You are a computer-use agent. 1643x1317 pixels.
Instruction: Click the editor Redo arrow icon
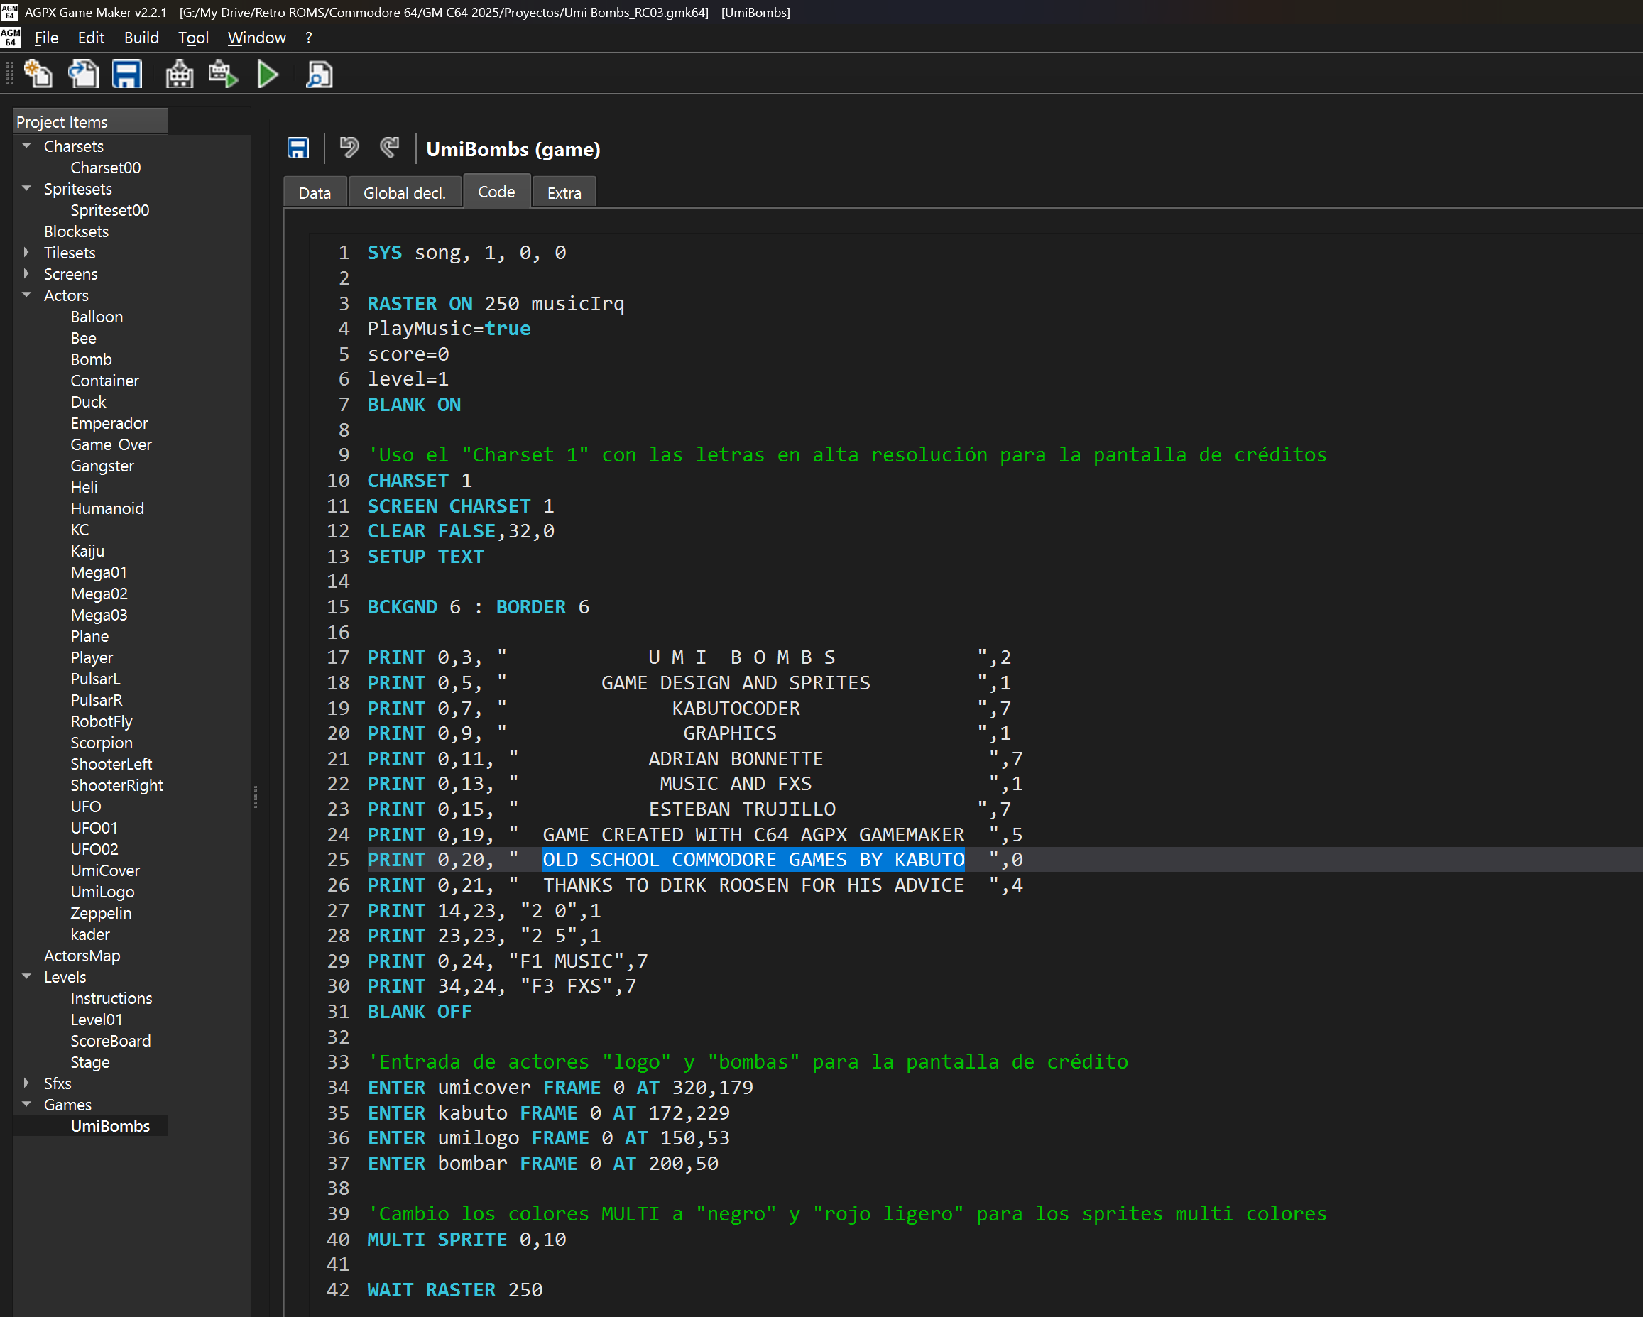pyautogui.click(x=389, y=147)
